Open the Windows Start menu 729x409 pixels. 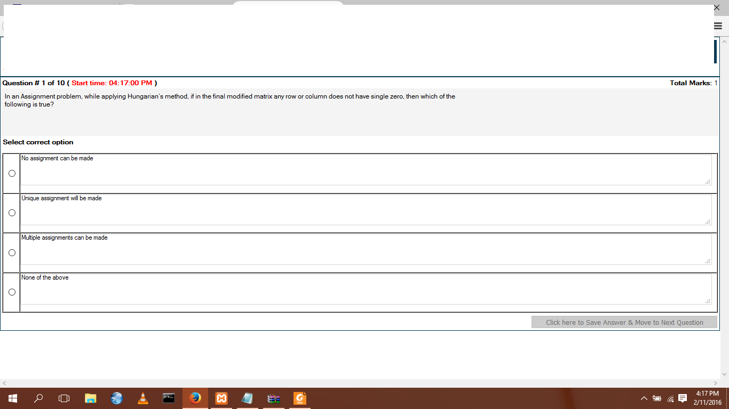coord(13,398)
